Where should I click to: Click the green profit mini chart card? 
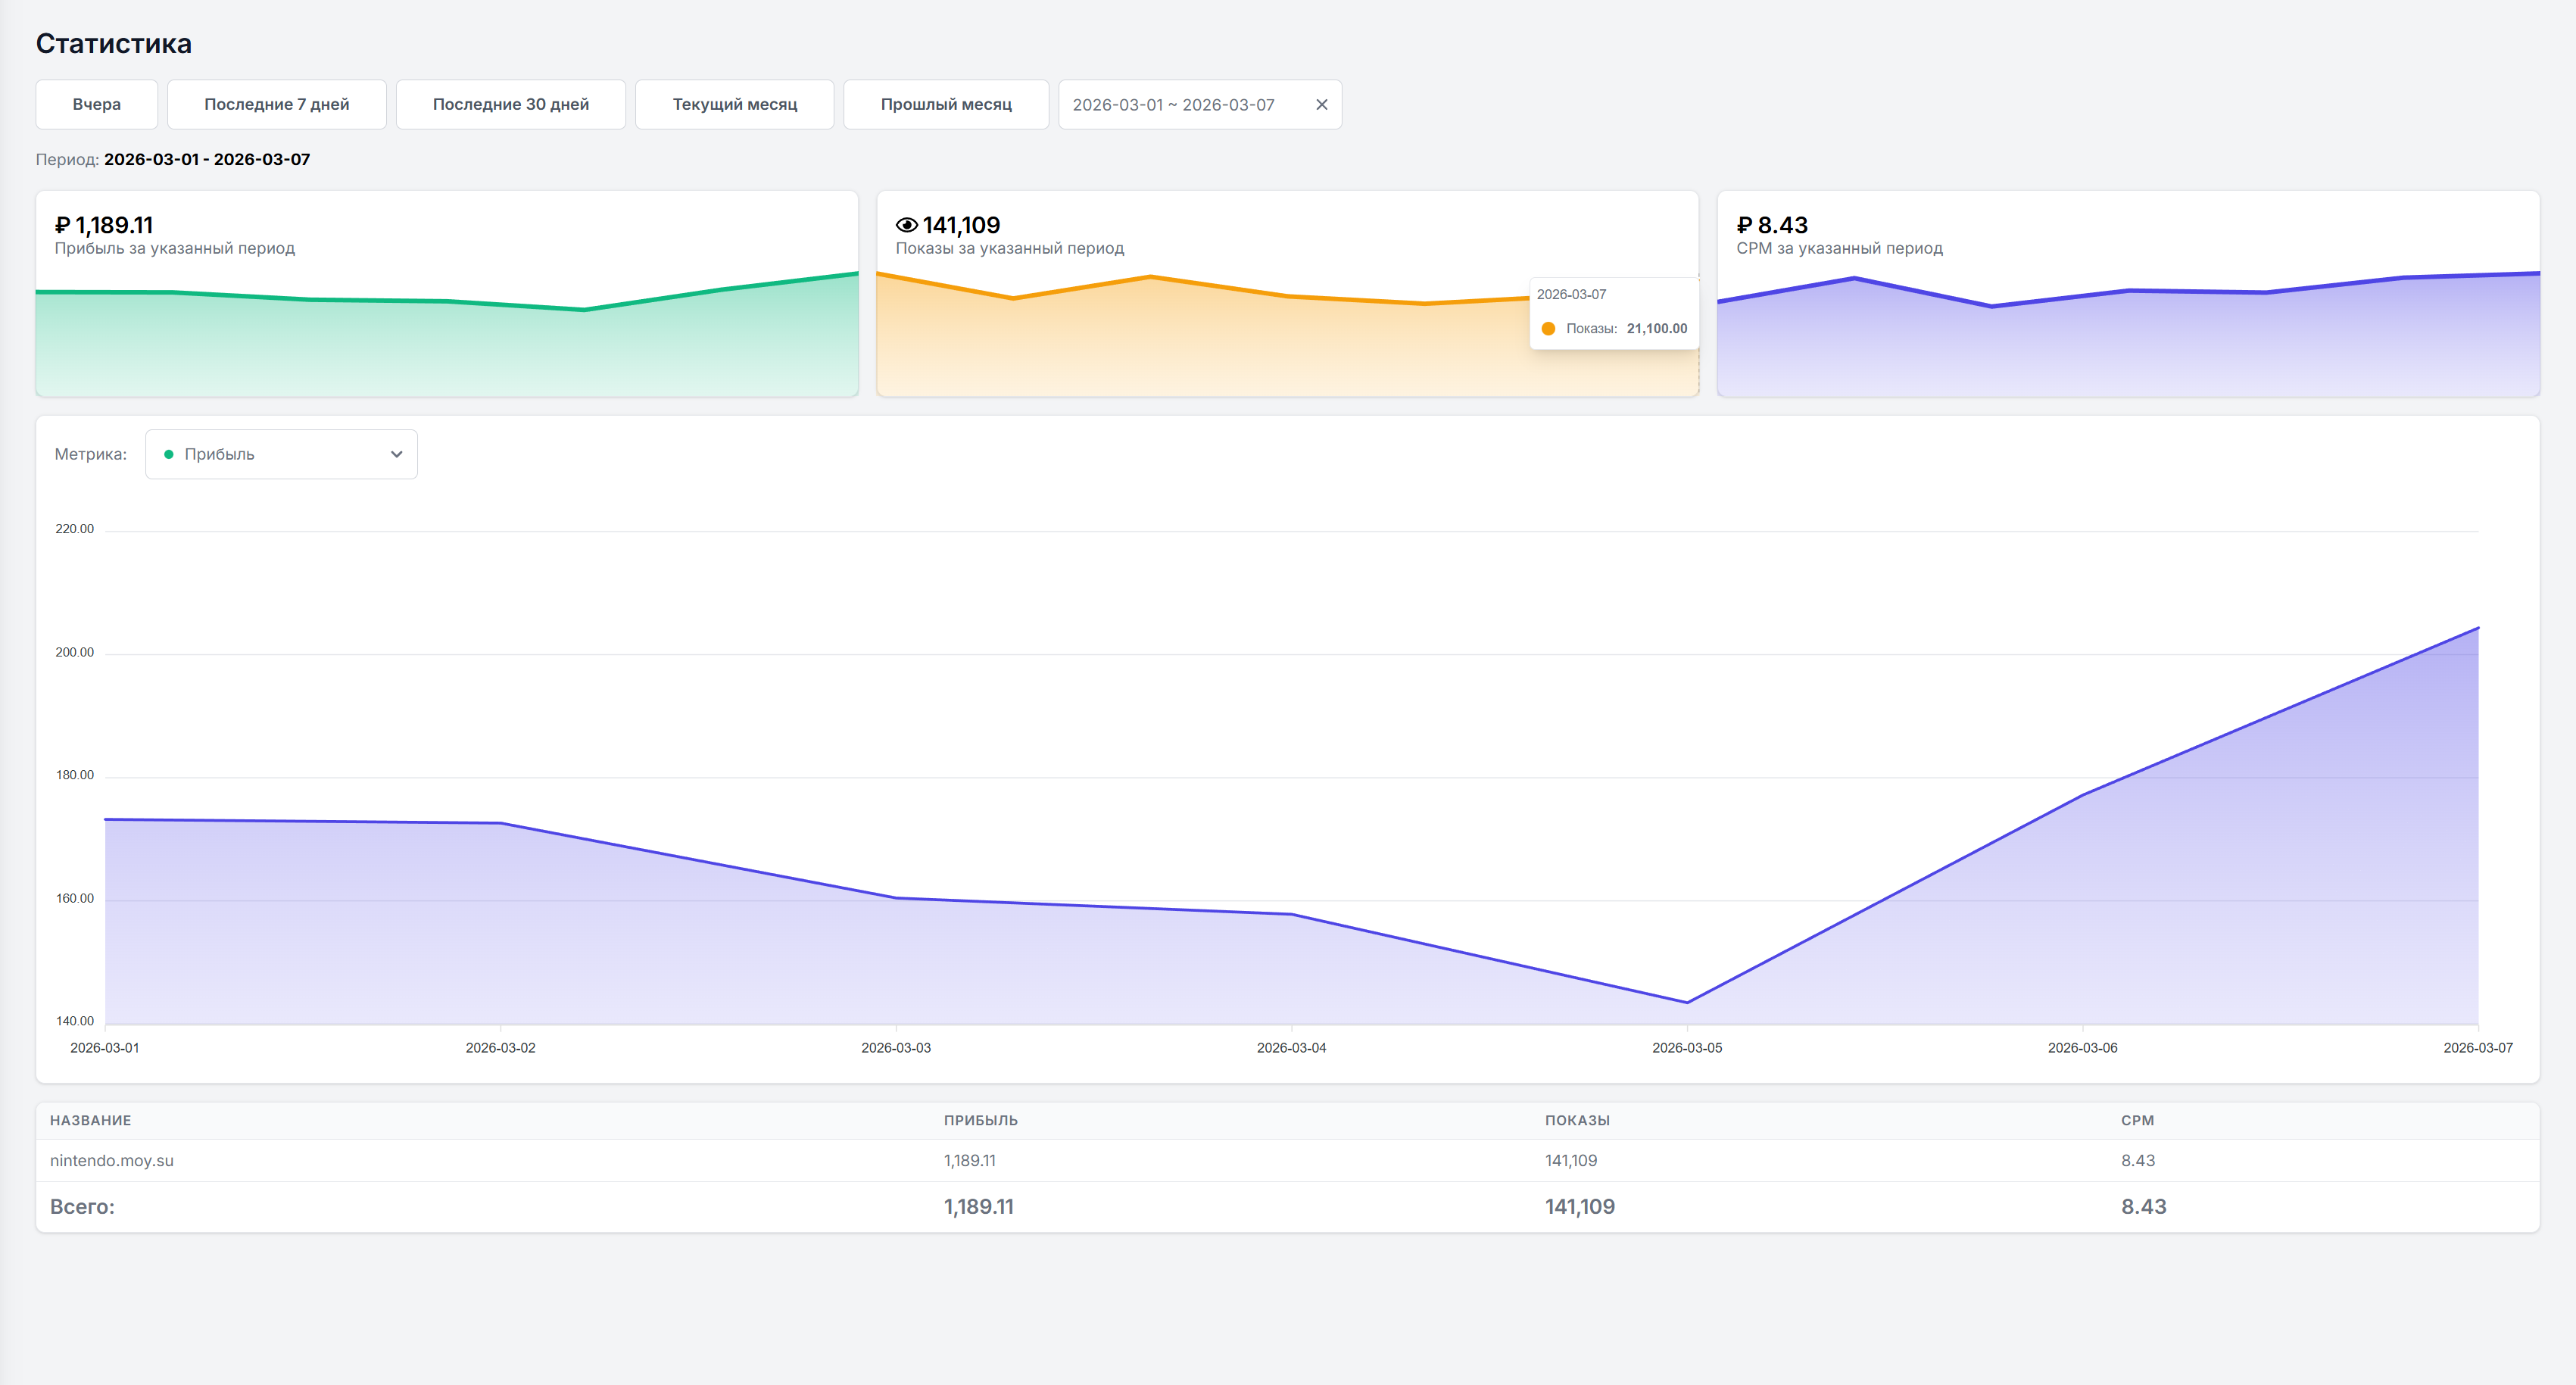[x=446, y=330]
